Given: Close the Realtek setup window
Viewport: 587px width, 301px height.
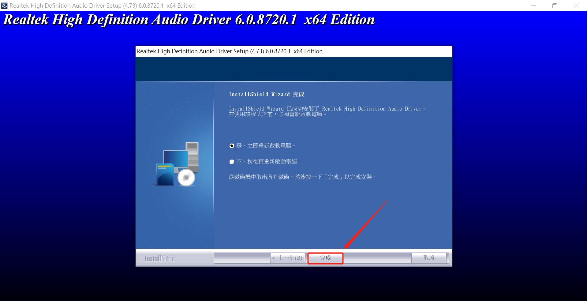Looking at the screenshot, I should [x=576, y=6].
